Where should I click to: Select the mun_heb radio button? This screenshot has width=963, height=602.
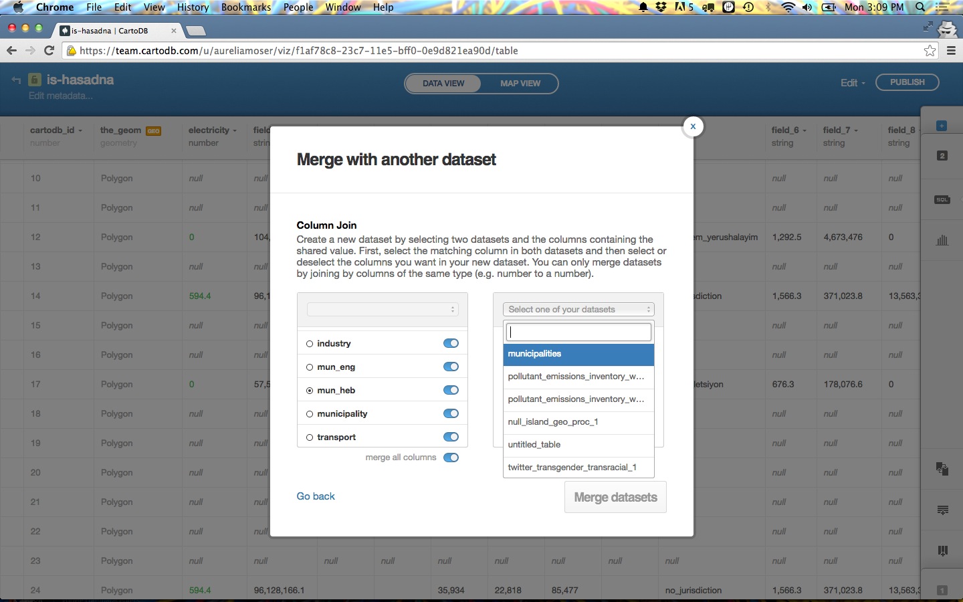click(310, 391)
